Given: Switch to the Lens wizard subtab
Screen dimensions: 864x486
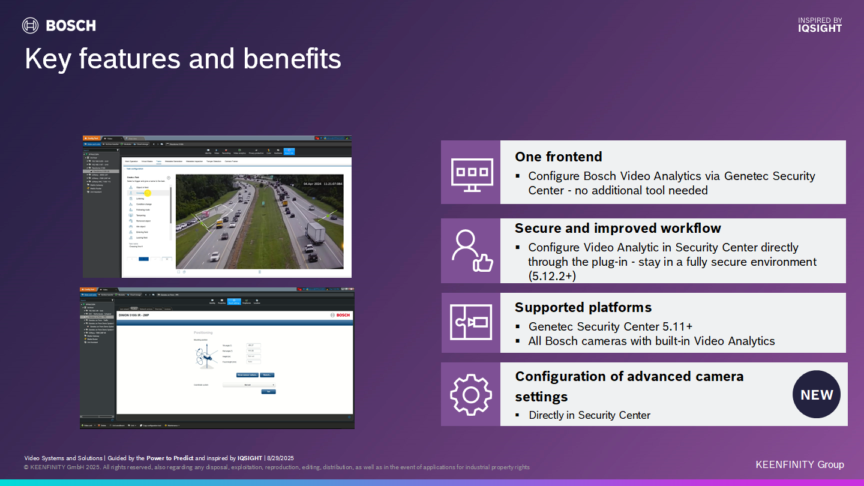Looking at the screenshot, I should tap(124, 309).
